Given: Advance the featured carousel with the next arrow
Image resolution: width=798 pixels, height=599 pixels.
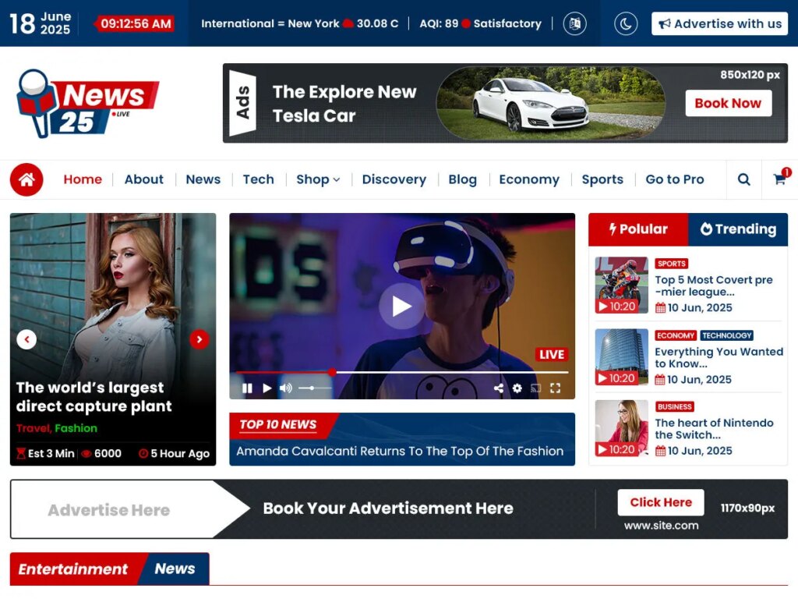Looking at the screenshot, I should tap(199, 339).
